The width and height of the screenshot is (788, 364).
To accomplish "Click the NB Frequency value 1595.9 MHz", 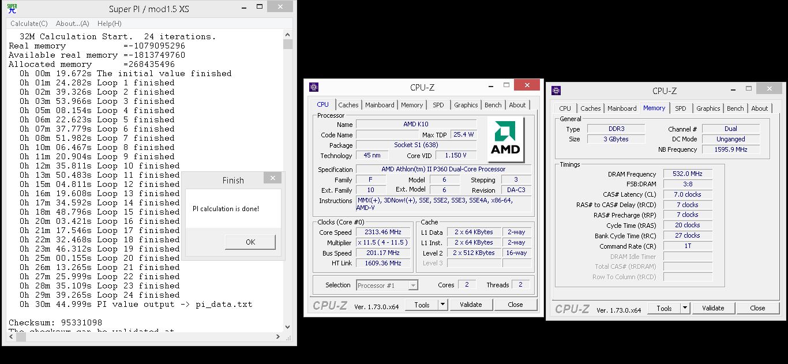I will coord(731,149).
